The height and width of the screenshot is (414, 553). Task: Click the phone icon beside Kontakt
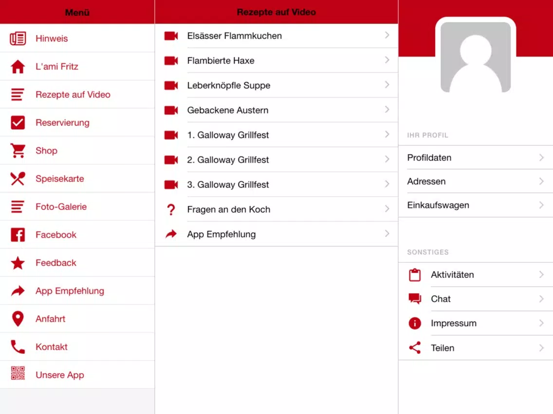18,347
